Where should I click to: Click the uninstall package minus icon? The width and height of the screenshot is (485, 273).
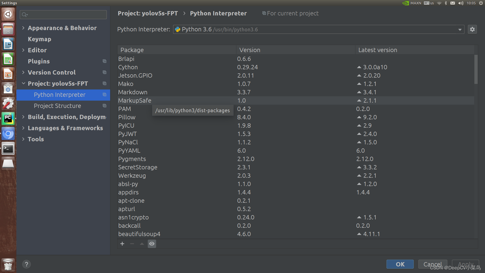132,244
